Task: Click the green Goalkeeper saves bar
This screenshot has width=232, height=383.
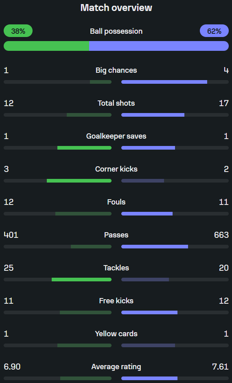Action: click(84, 148)
